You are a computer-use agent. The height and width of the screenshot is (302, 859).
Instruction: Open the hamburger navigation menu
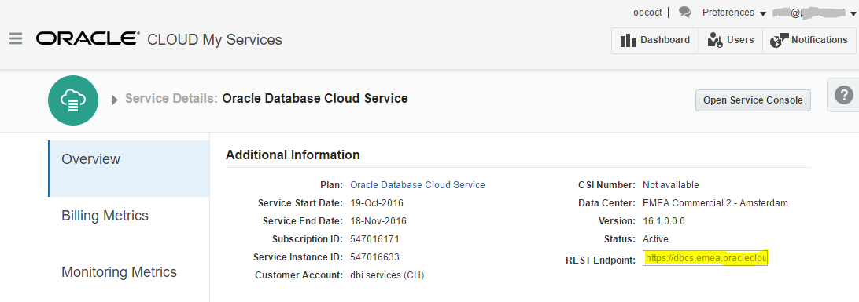coord(16,38)
